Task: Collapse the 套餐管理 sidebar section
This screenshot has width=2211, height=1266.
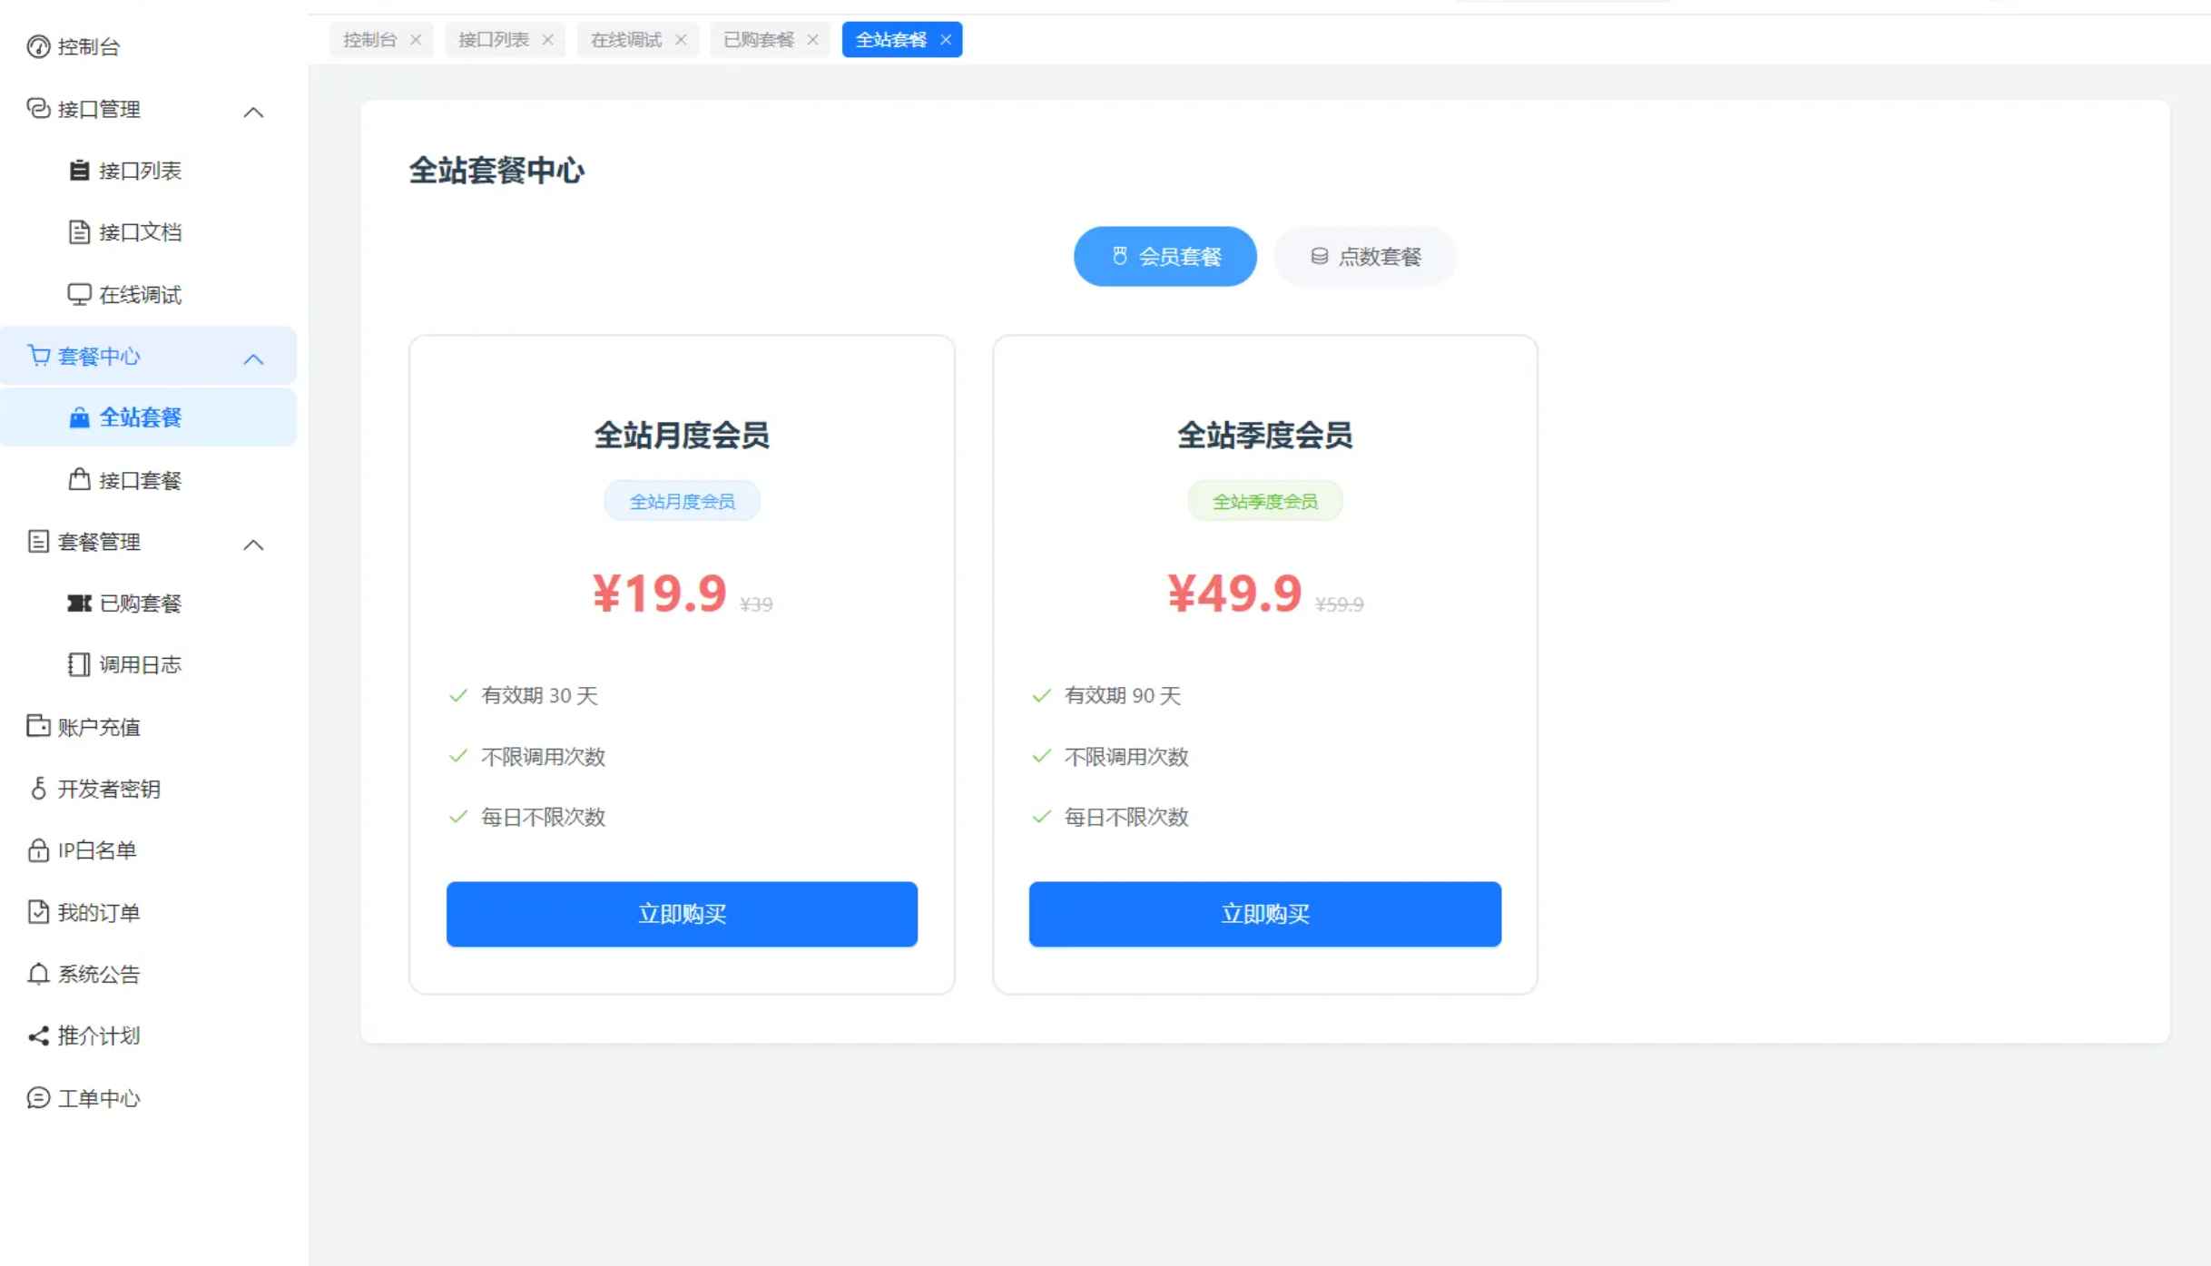Action: 254,545
